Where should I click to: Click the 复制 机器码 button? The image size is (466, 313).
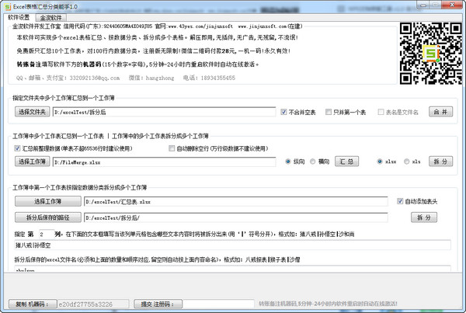tap(32, 304)
